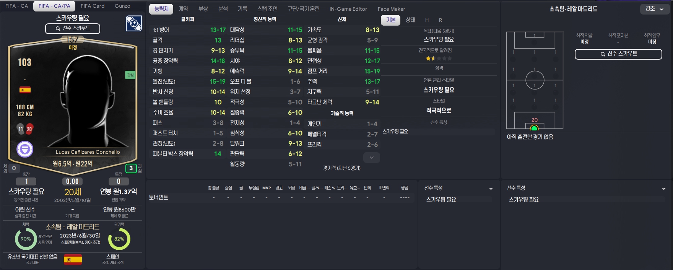
Task: Open the 강조 highlight dropdown
Action: click(x=655, y=9)
